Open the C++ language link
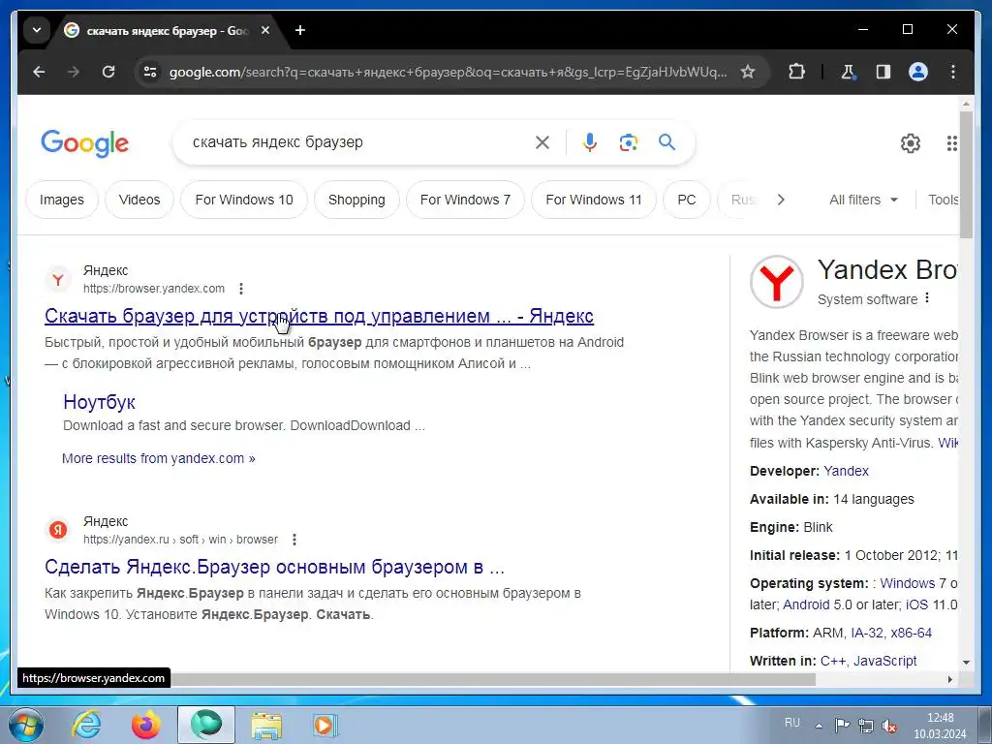 point(832,661)
